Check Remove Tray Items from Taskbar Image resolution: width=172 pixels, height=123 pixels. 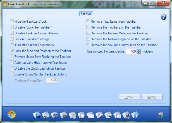[x=88, y=21]
